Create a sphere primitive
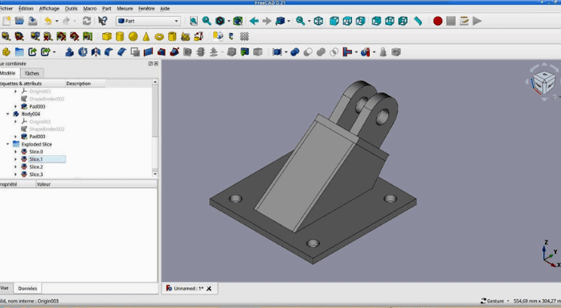The image size is (561, 308). (x=133, y=36)
